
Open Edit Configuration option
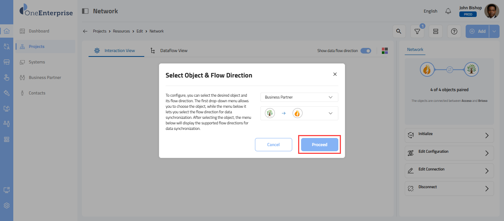click(x=449, y=153)
